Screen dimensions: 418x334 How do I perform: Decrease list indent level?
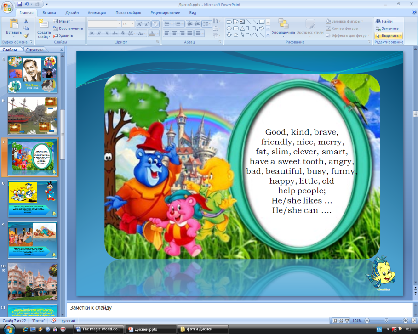190,24
